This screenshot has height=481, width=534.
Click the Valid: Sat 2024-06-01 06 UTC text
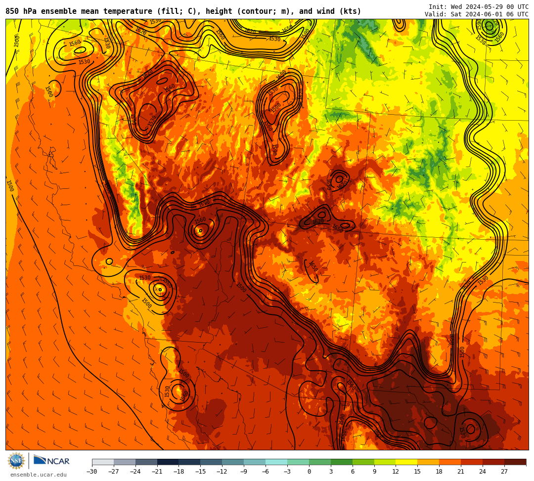tap(477, 14)
